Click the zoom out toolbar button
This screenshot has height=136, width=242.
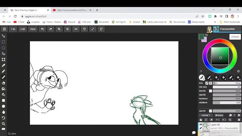[67, 29]
